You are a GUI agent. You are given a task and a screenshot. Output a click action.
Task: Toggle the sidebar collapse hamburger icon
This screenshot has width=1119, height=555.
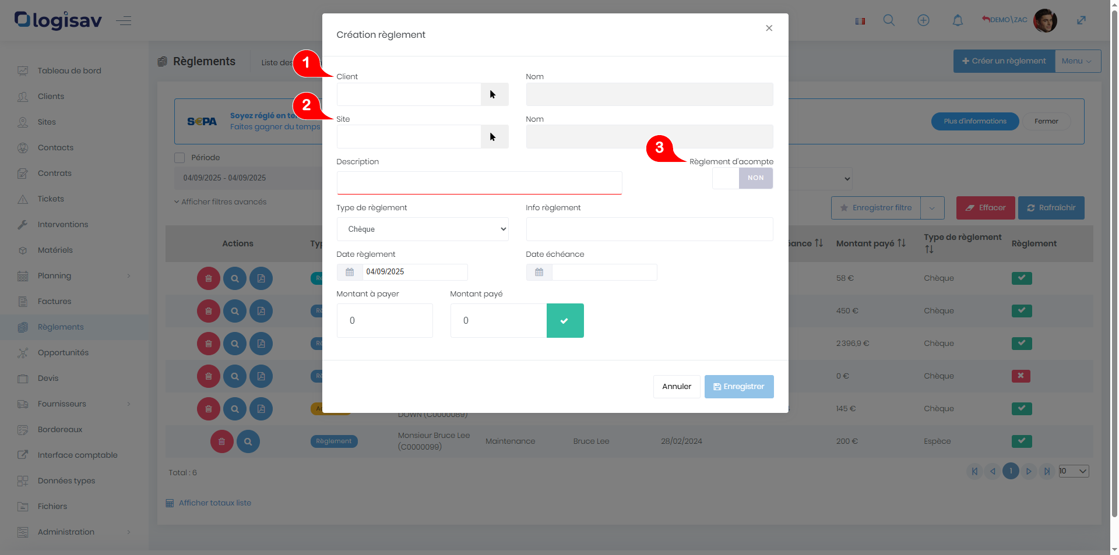[124, 21]
